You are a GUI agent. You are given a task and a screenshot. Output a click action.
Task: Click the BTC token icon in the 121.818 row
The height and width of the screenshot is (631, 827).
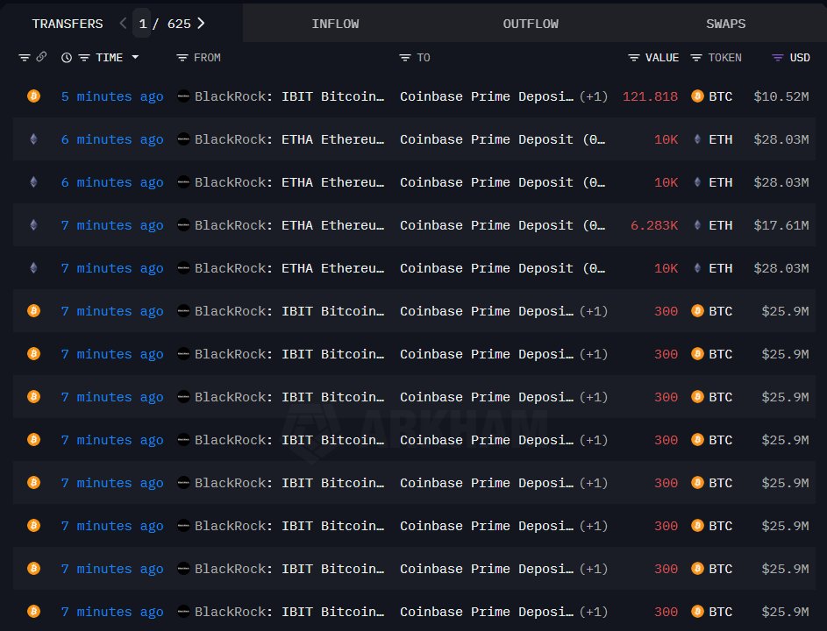point(697,96)
